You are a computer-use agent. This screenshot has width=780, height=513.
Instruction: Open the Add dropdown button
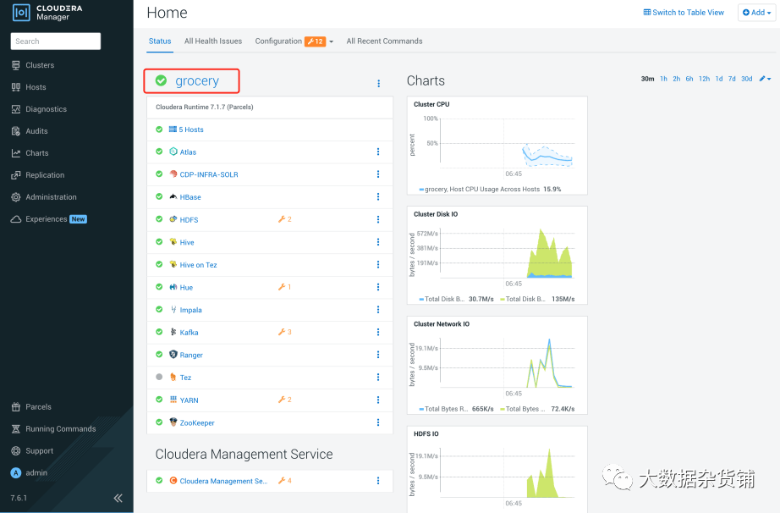tap(756, 13)
